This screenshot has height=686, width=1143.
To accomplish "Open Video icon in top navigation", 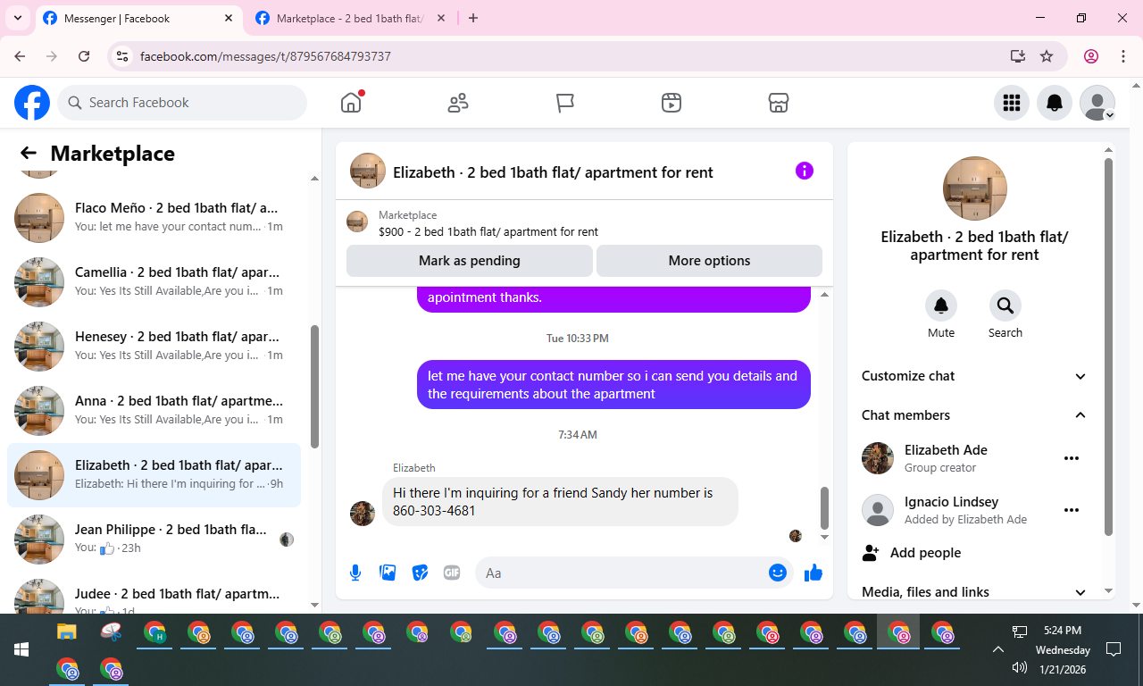I will pyautogui.click(x=672, y=103).
